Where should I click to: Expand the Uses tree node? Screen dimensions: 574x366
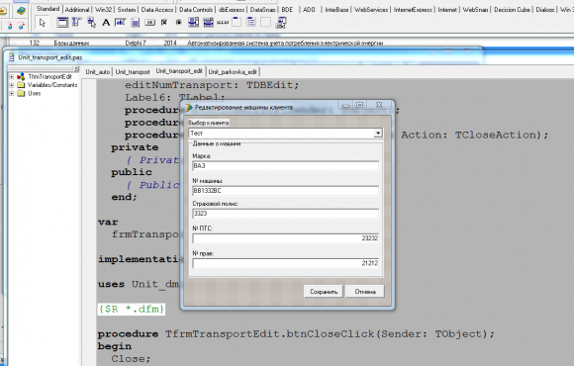(11, 94)
